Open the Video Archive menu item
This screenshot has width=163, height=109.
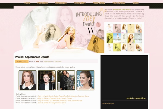coord(119,3)
